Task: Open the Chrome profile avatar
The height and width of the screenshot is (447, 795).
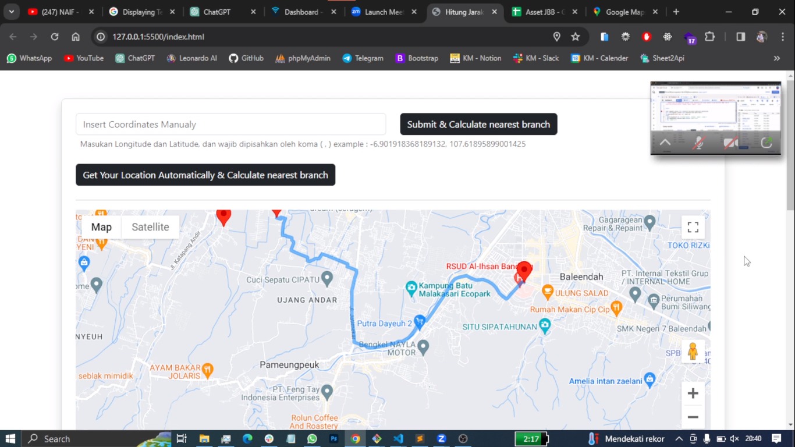Action: click(x=761, y=37)
